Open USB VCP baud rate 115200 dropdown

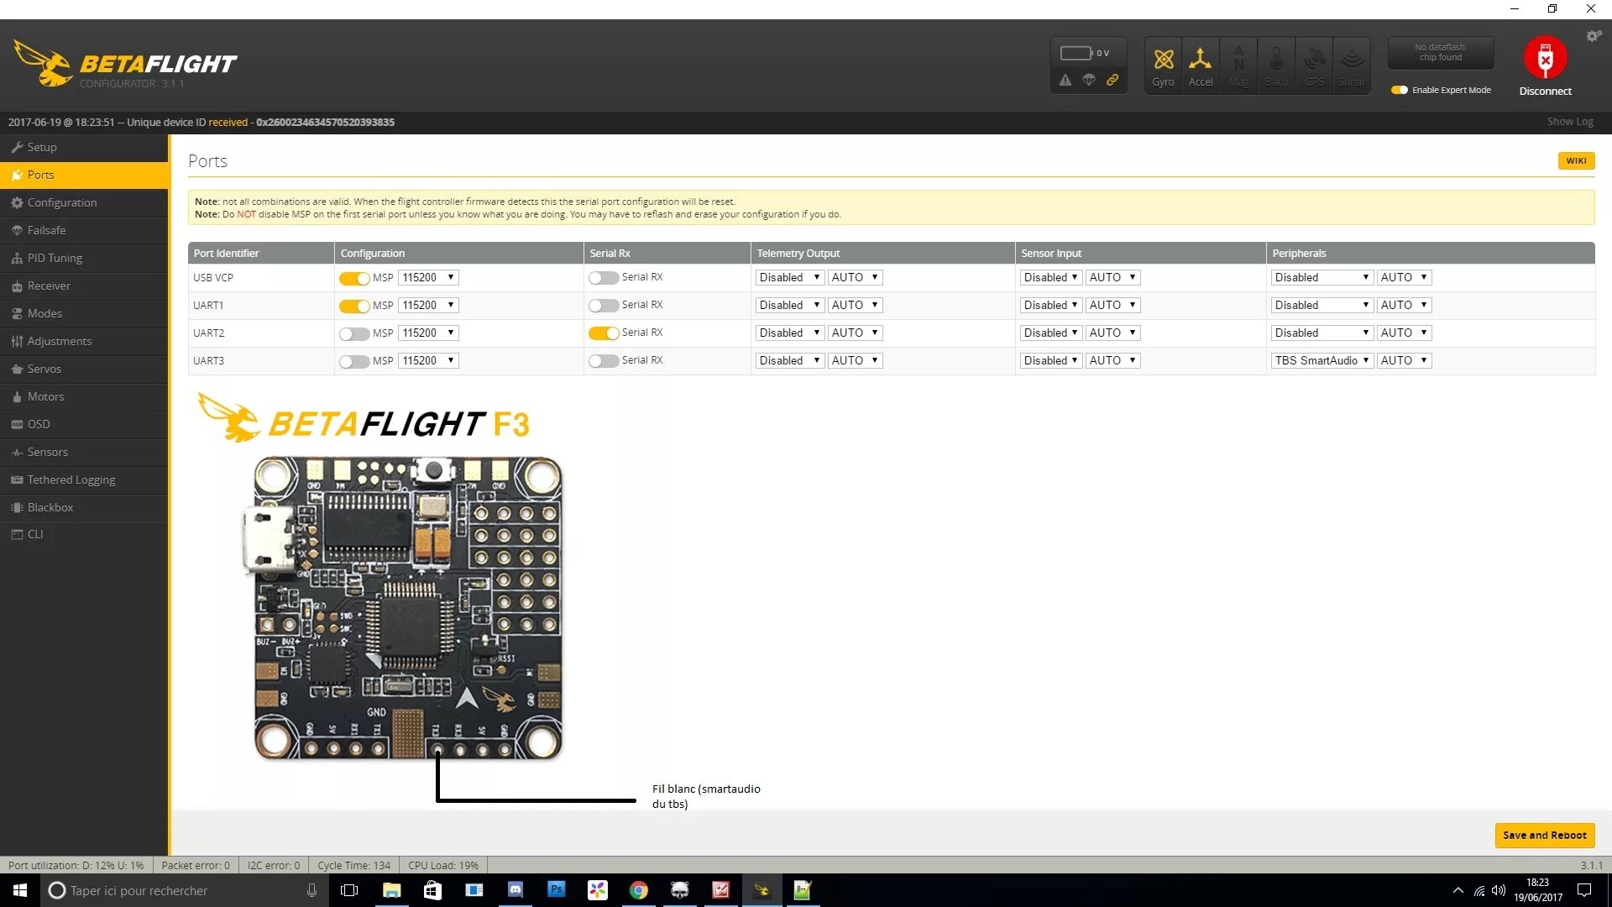coord(428,277)
